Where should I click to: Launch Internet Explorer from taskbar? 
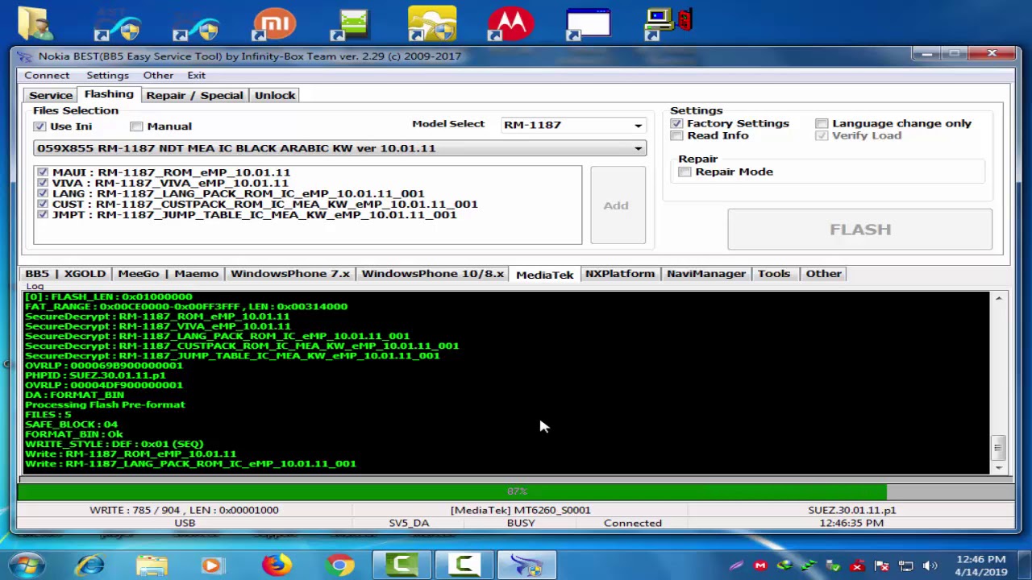[x=89, y=565]
